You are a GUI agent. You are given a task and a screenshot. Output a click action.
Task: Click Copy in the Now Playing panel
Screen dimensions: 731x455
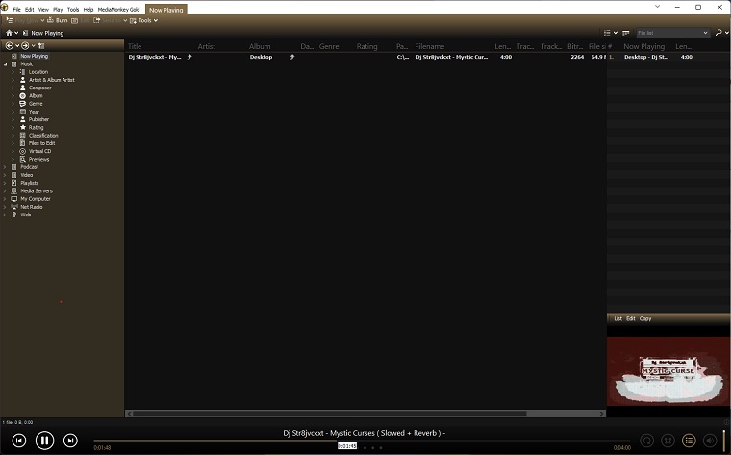coord(644,318)
